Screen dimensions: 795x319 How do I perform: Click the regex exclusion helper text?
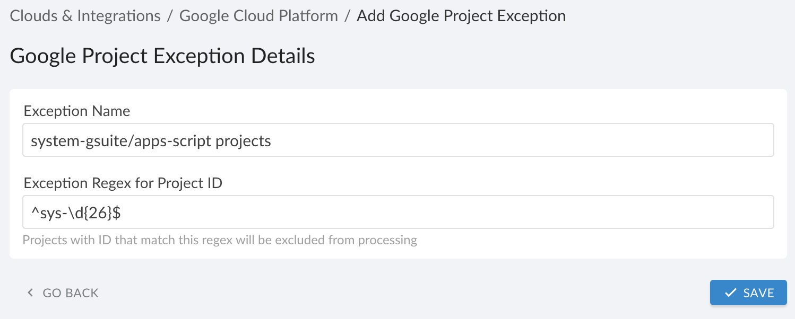(x=220, y=240)
